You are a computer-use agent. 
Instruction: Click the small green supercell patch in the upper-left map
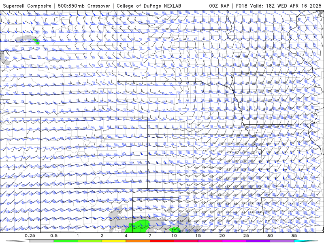36,41
